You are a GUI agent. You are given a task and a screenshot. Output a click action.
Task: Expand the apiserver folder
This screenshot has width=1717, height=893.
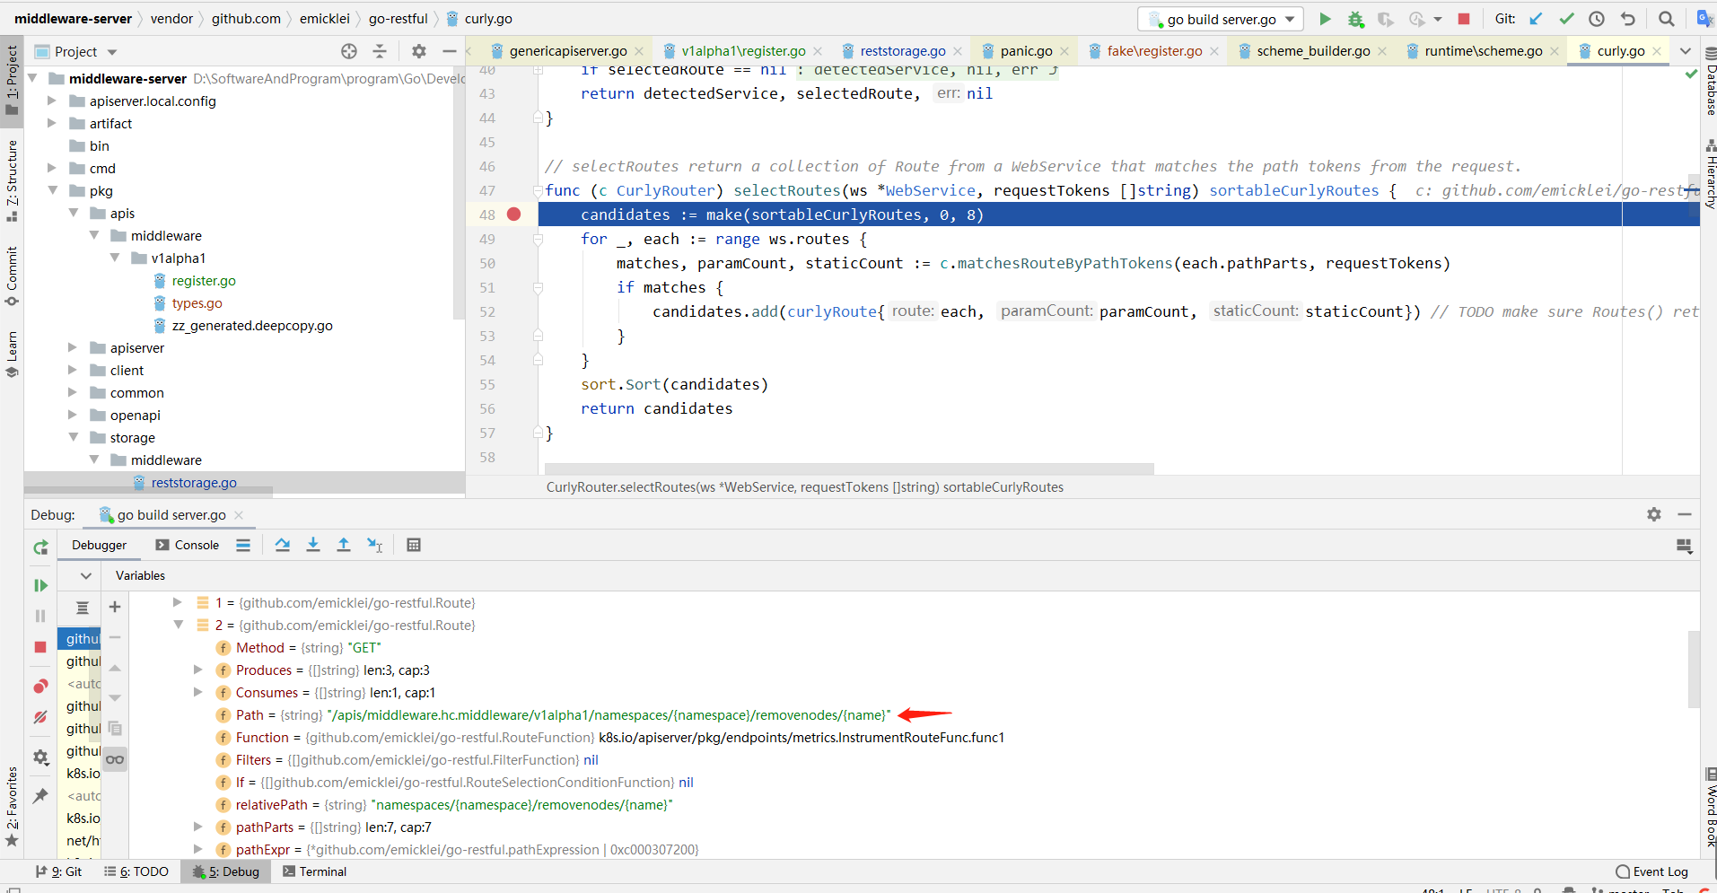(73, 347)
